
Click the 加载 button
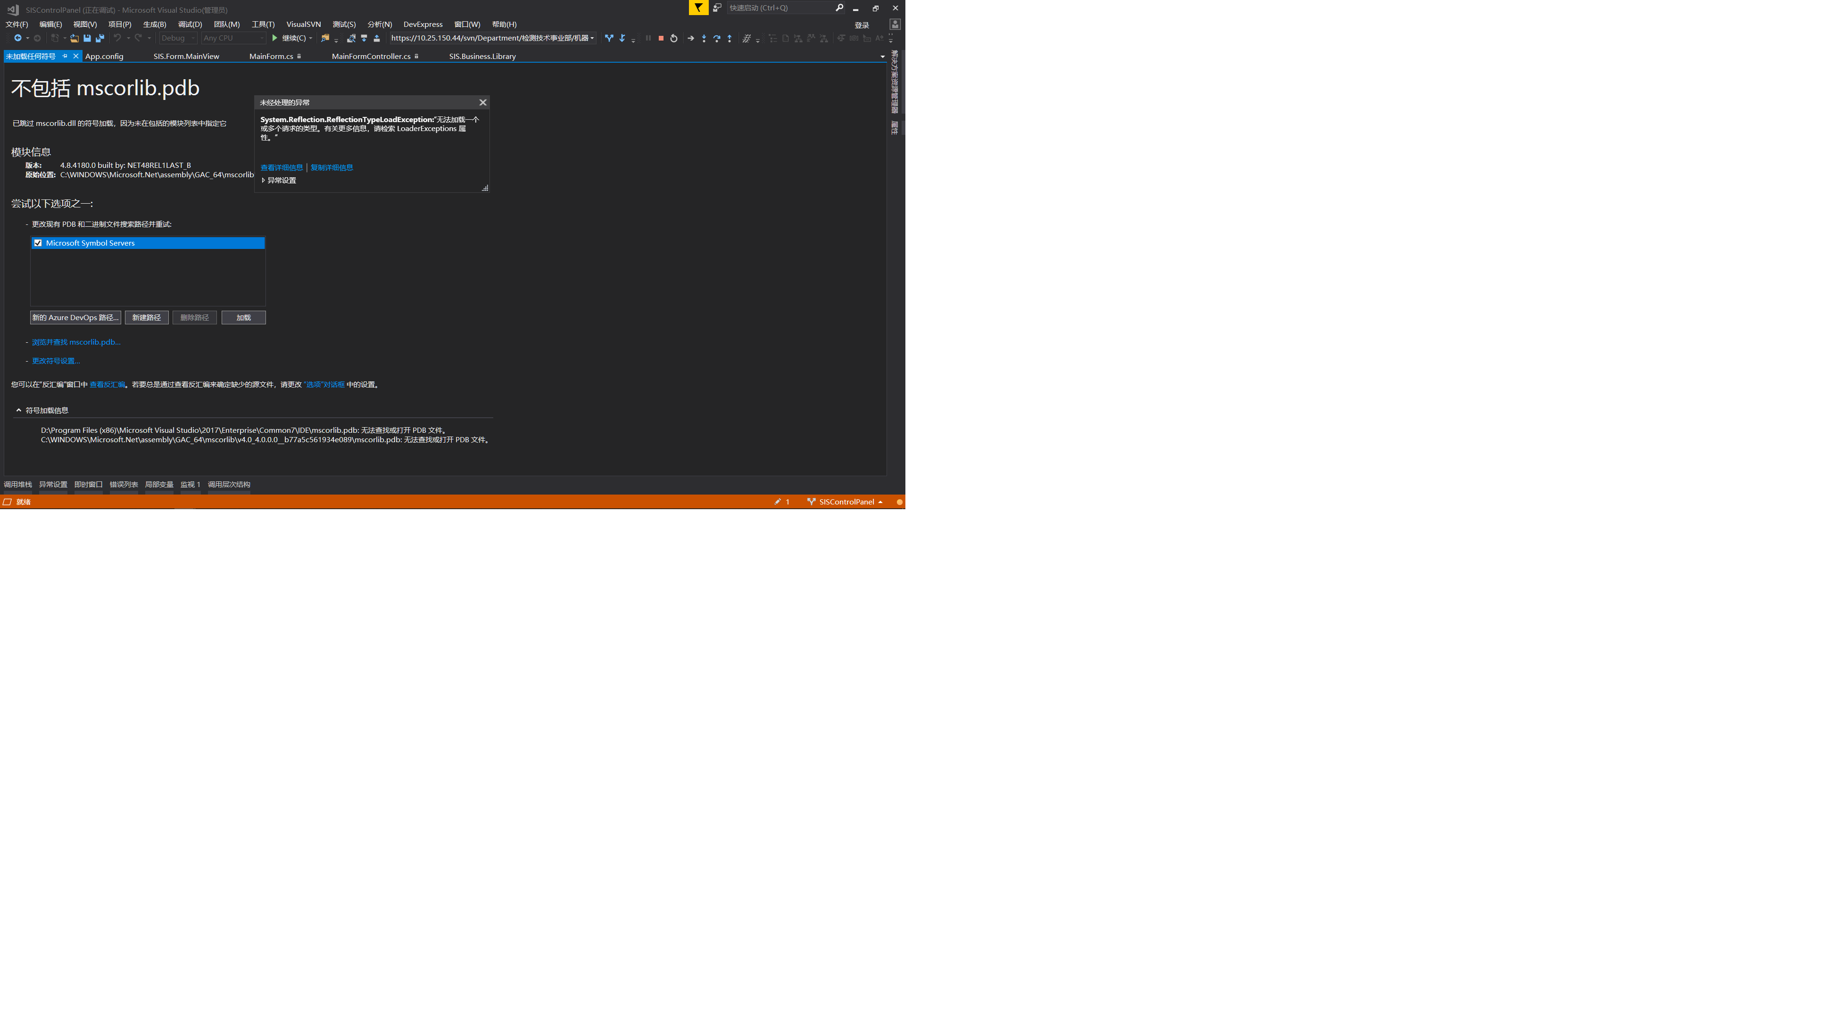(x=244, y=318)
